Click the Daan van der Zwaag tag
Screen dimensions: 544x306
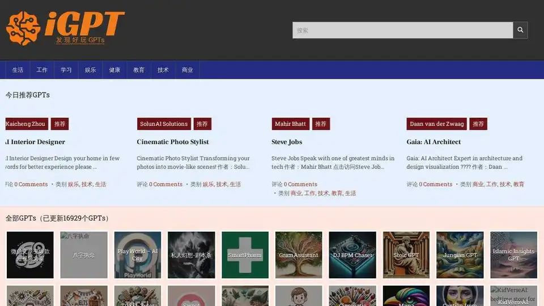pos(436,124)
